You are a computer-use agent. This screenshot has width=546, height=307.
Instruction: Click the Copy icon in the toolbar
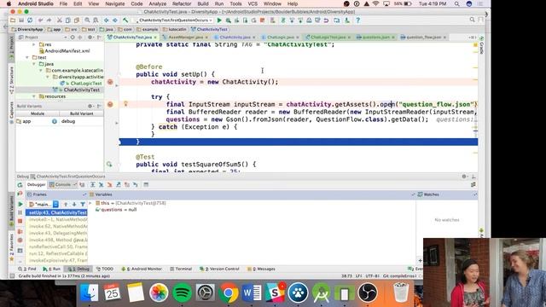(68, 20)
